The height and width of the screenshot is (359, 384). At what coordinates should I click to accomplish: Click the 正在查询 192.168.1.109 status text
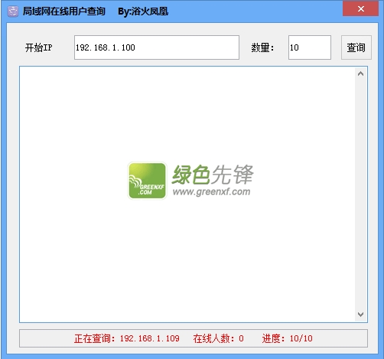point(127,338)
